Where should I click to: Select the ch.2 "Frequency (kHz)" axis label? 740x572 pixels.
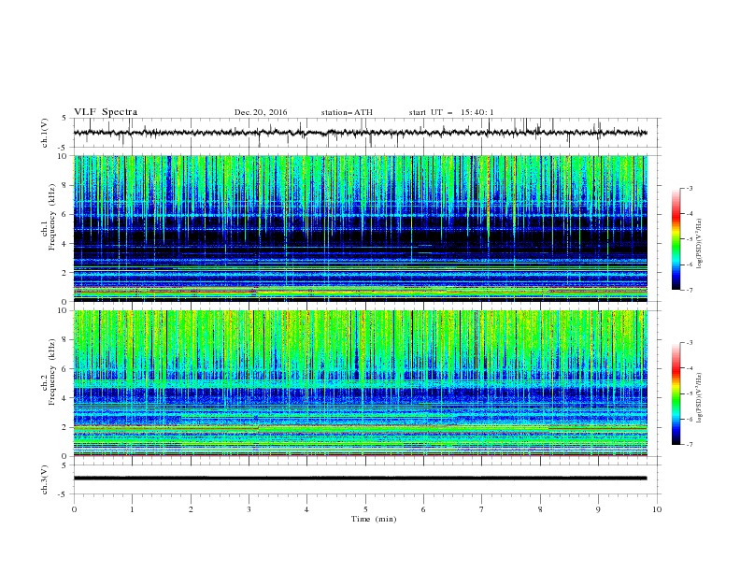pyautogui.click(x=52, y=372)
